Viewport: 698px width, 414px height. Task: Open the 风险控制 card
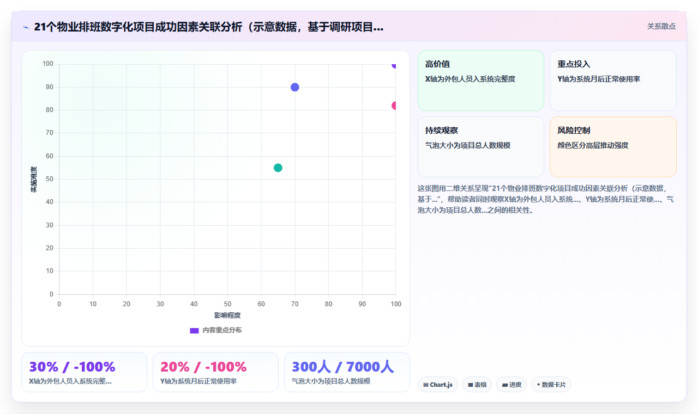tap(613, 147)
